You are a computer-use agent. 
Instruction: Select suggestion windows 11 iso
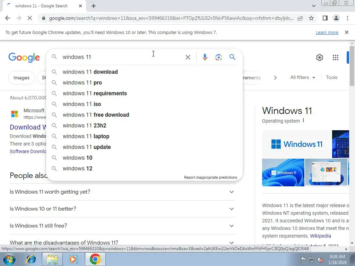(144, 104)
